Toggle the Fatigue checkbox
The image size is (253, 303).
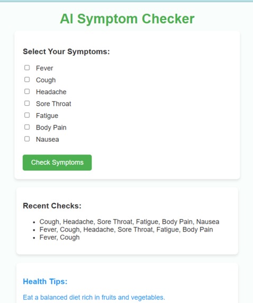click(27, 115)
